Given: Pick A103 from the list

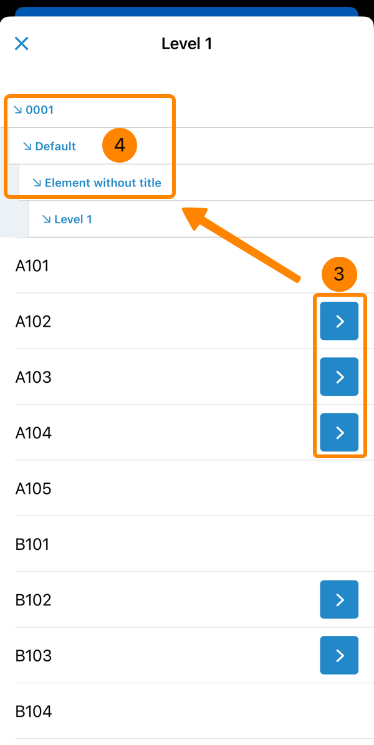Looking at the screenshot, I should coord(34,377).
